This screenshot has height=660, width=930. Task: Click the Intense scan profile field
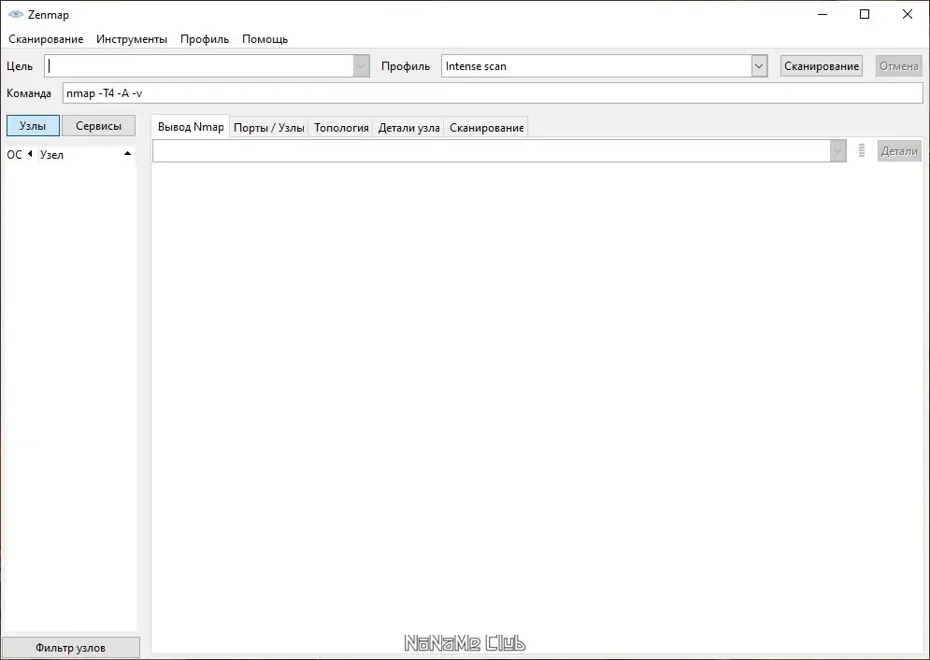596,65
